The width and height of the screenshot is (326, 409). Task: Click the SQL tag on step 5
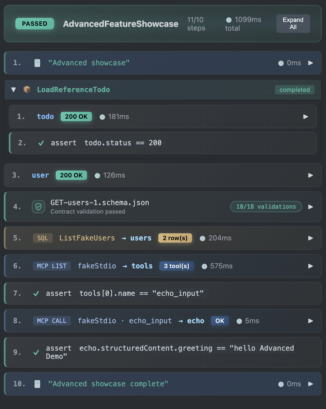(43, 238)
